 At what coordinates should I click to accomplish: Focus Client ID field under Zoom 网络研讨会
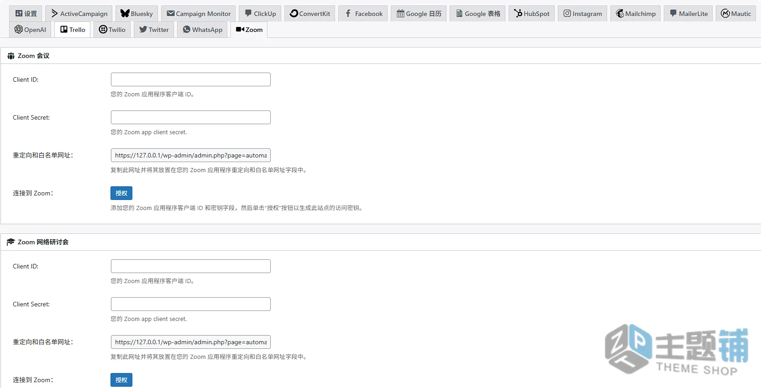click(191, 266)
